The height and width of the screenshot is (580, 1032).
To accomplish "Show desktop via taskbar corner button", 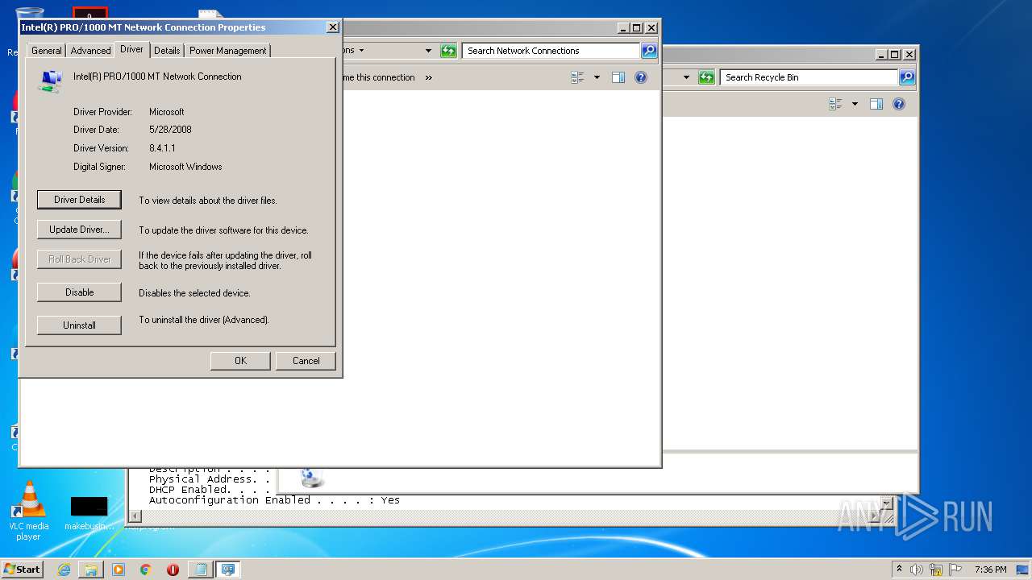I will [x=1022, y=570].
